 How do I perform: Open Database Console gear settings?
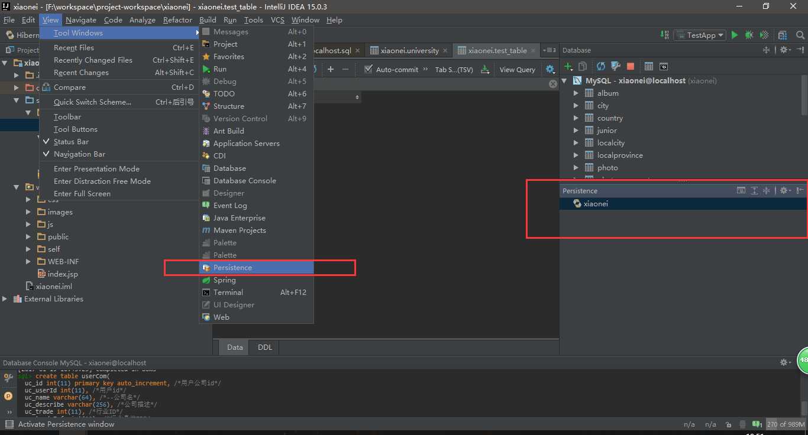[784, 362]
